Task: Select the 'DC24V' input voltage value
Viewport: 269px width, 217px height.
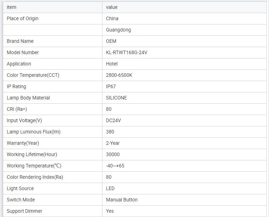Action: tap(113, 120)
